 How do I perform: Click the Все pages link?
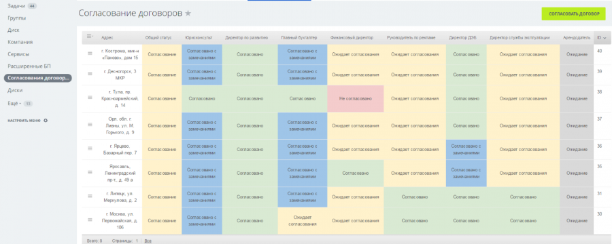point(148,241)
